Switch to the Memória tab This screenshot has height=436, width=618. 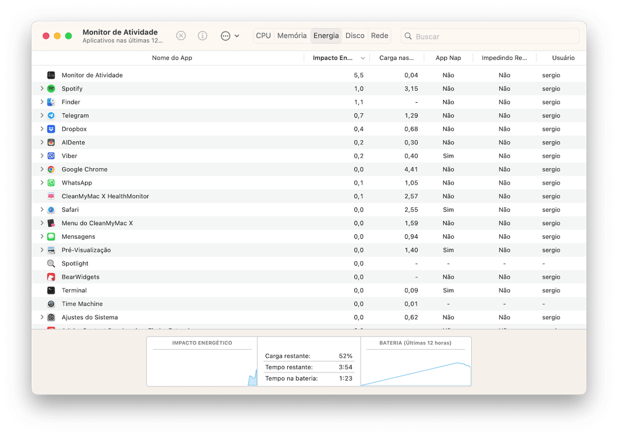[x=292, y=36]
